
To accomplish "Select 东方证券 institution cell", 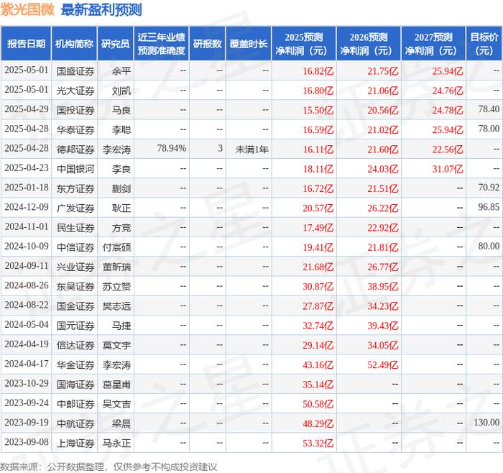I will (75, 188).
